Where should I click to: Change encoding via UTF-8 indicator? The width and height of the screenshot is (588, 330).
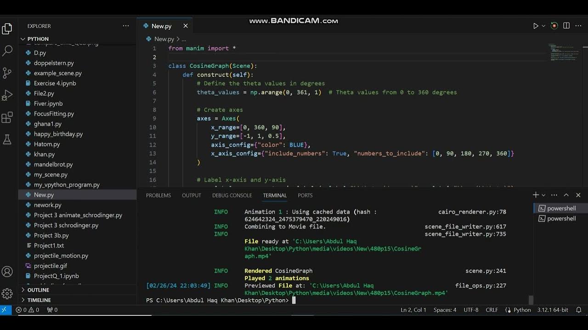[471, 310]
